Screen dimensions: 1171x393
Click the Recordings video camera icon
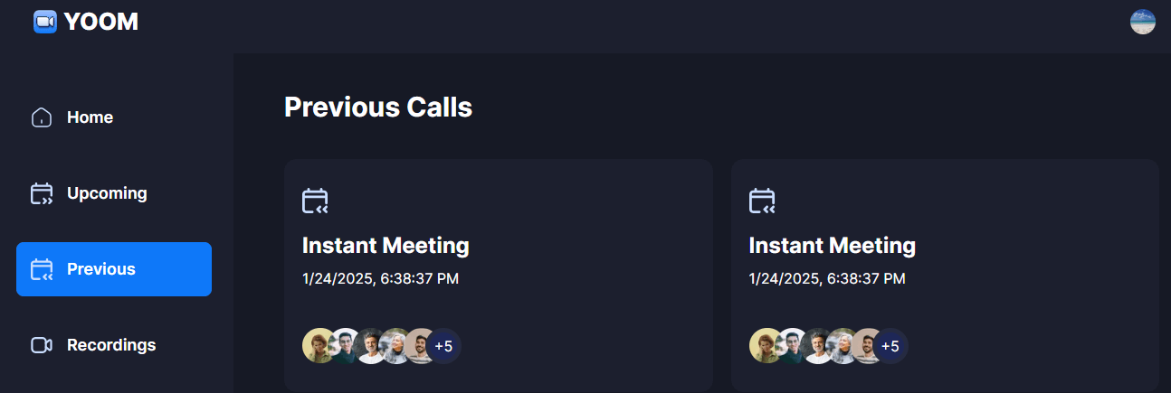42,345
